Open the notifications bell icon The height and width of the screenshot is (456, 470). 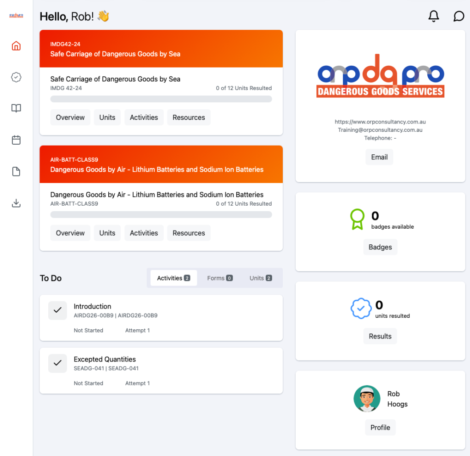[433, 16]
